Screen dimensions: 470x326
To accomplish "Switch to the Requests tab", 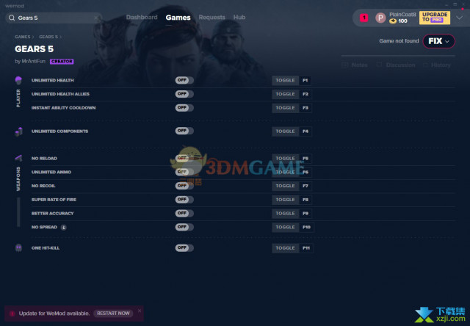I will tap(212, 18).
